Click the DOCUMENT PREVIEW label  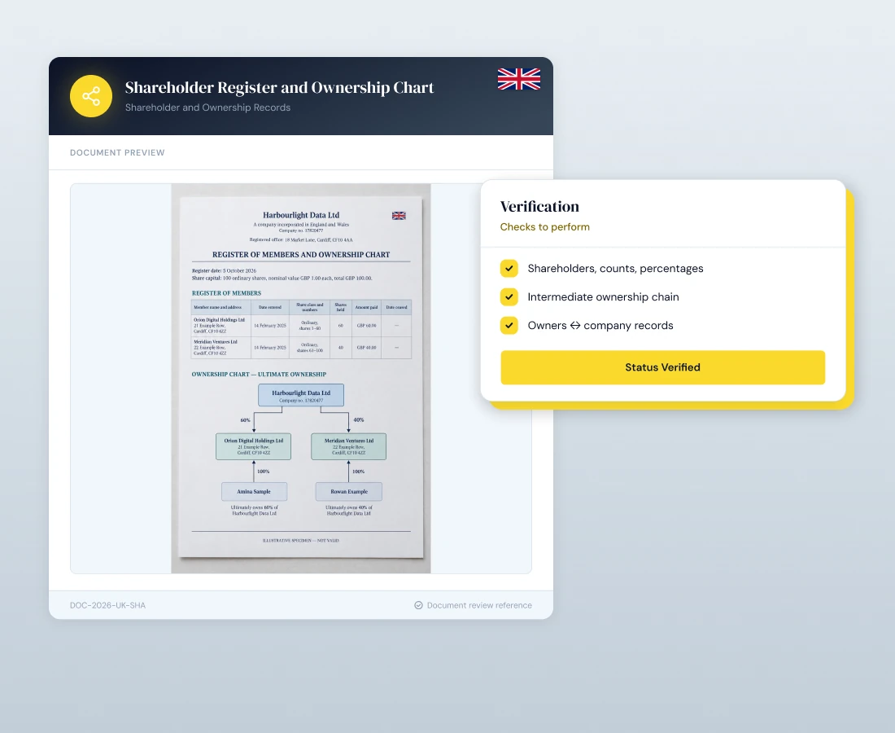(117, 152)
